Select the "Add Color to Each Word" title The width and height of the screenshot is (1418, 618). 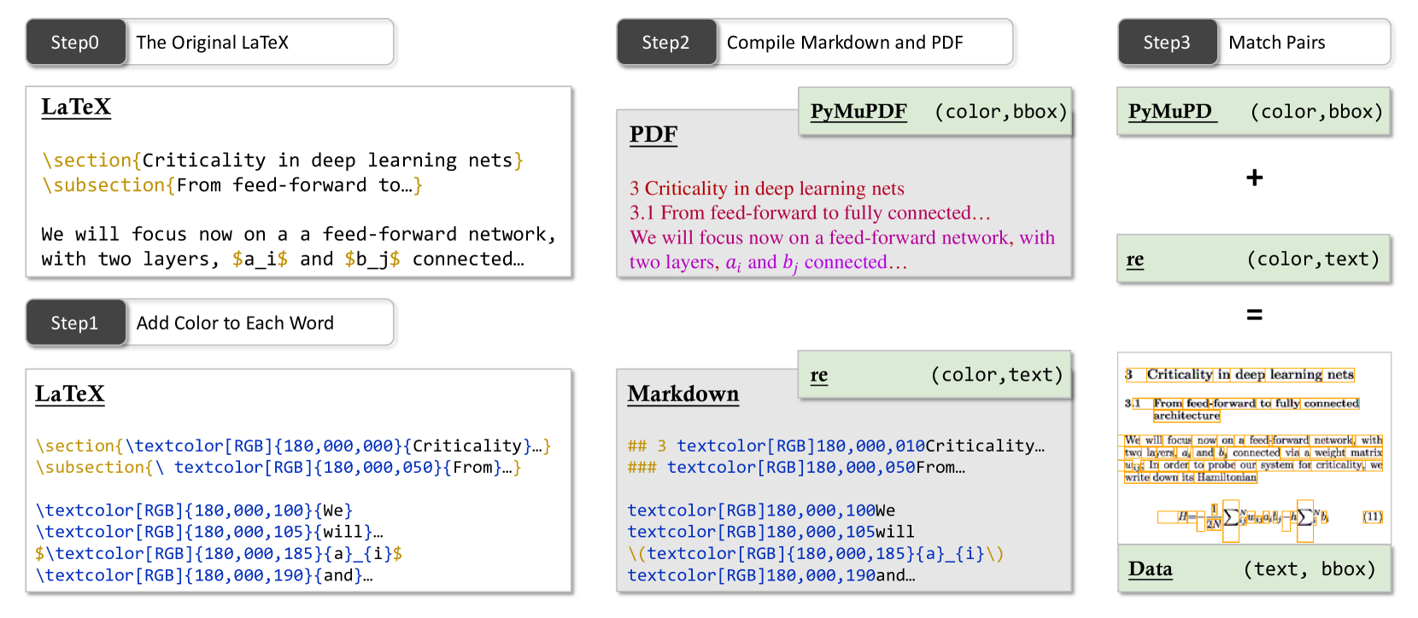pyautogui.click(x=235, y=323)
